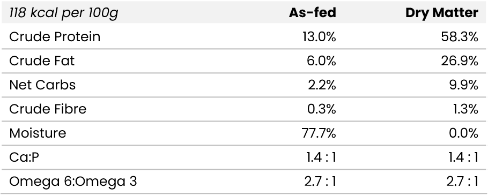Click the 118 kcal per 100g header

pyautogui.click(x=63, y=13)
